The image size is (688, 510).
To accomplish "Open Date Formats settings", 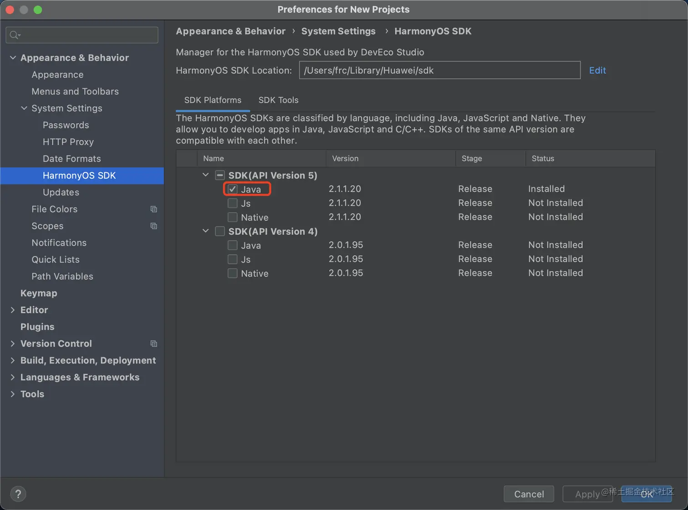I will click(72, 159).
